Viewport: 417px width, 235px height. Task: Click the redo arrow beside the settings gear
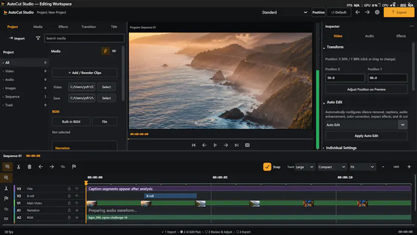tap(367, 12)
